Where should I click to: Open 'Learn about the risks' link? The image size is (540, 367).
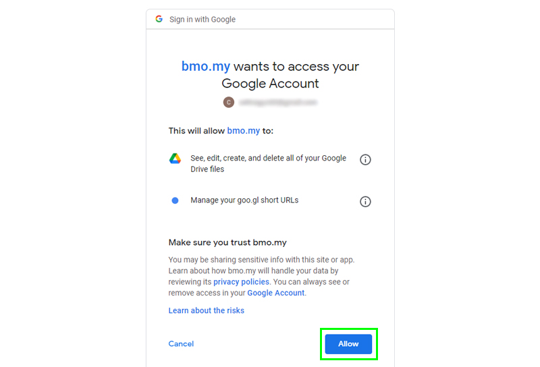pyautogui.click(x=207, y=310)
